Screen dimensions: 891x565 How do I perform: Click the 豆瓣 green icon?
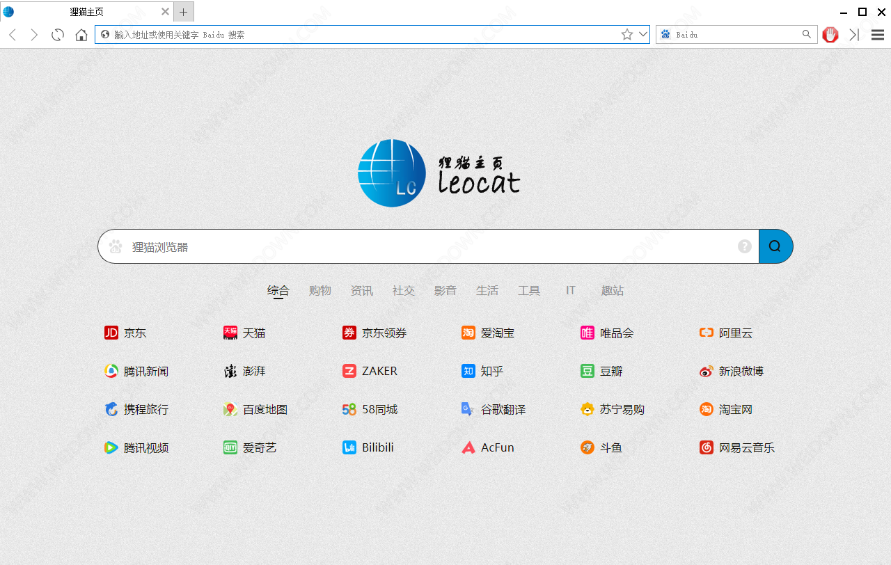pos(588,372)
